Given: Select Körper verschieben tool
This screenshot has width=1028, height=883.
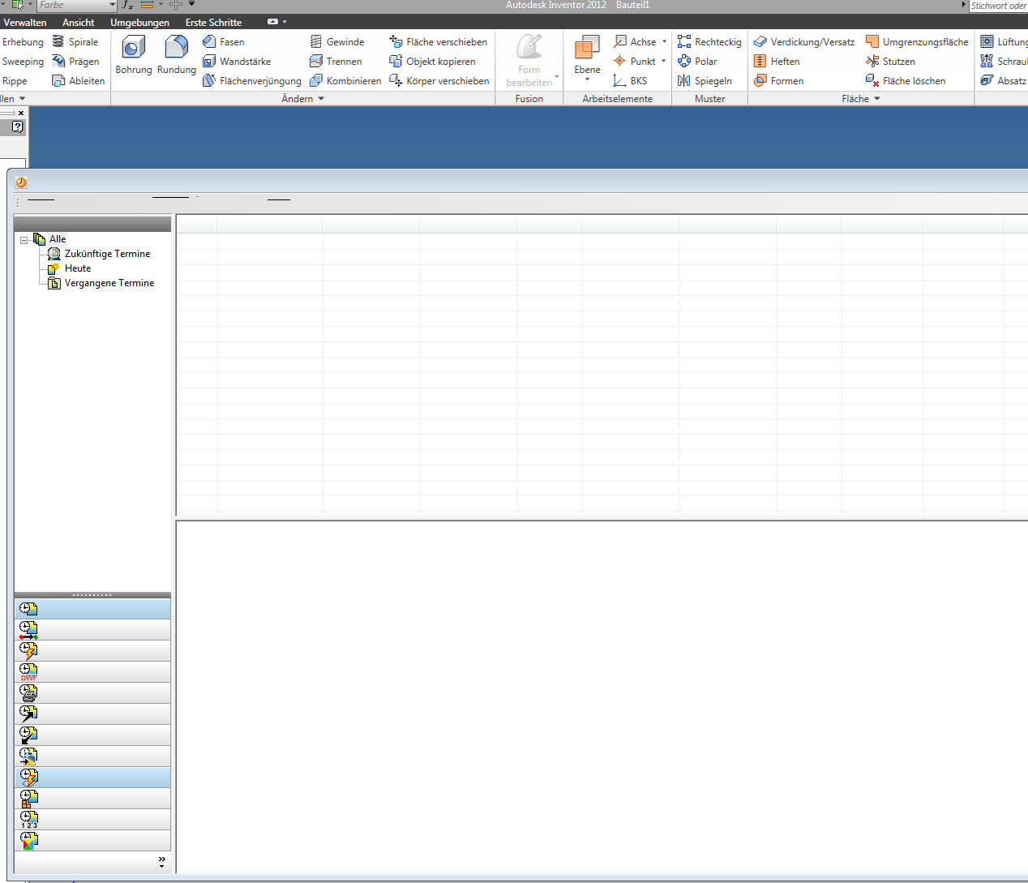Looking at the screenshot, I should click(439, 80).
